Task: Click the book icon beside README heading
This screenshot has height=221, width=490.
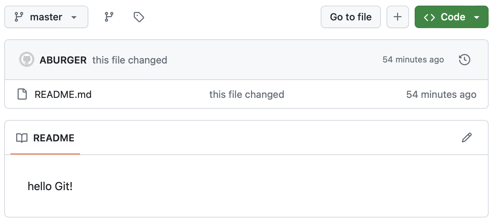Action: (22, 138)
